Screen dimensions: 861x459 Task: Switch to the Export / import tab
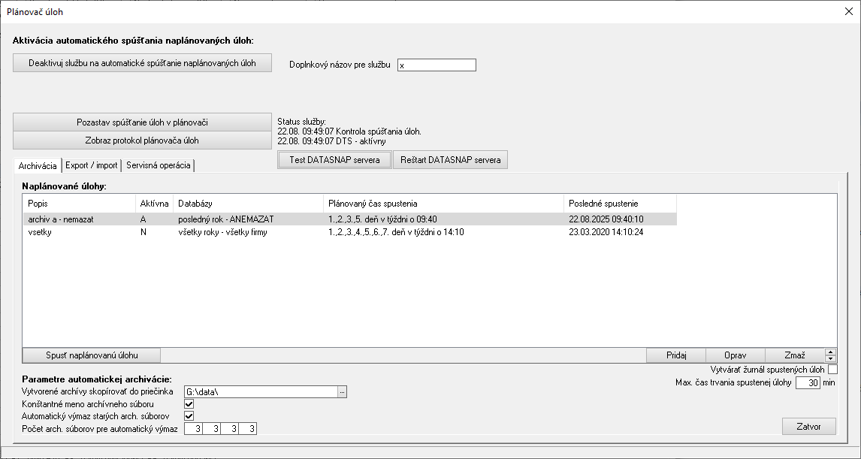pos(92,165)
